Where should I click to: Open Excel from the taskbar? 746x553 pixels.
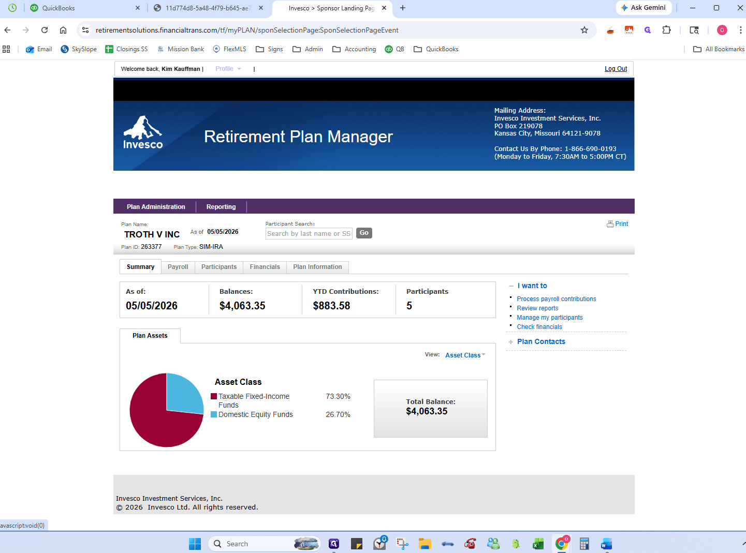(538, 544)
